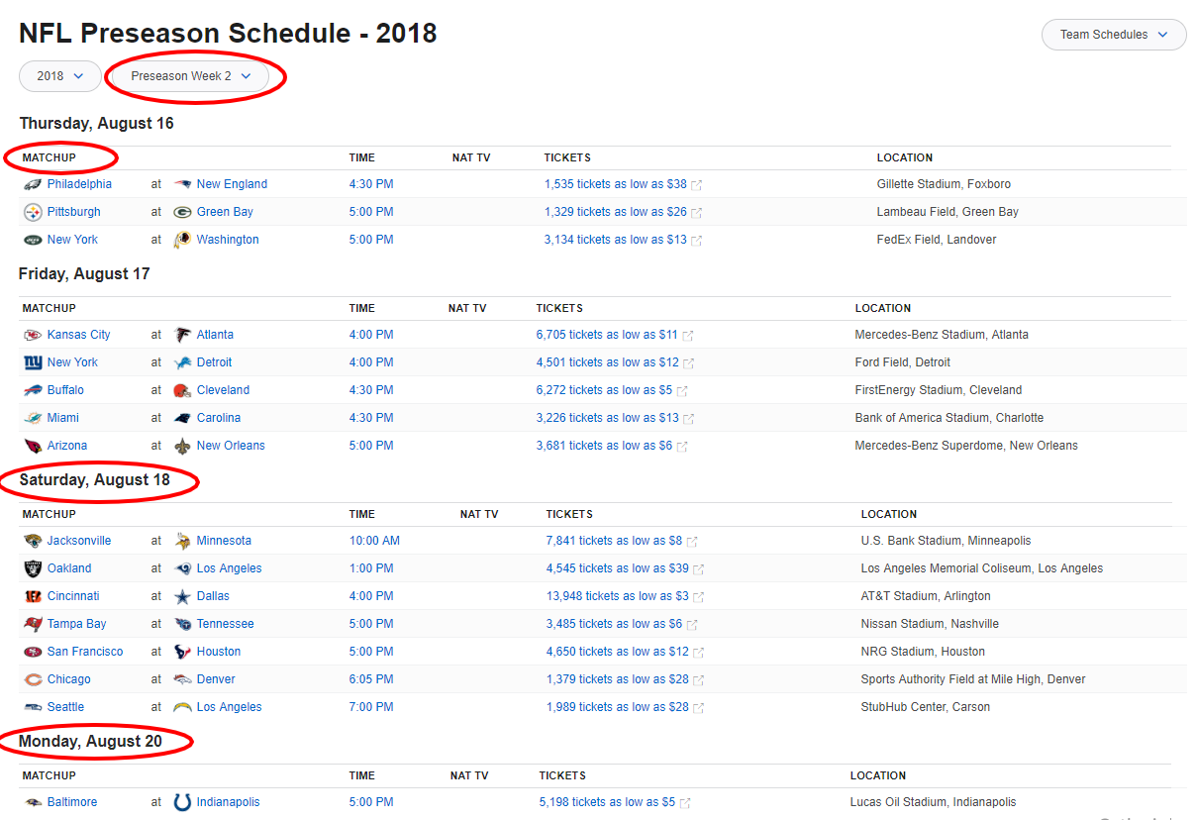Open the Denver team link
Image resolution: width=1197 pixels, height=820 pixels.
[216, 679]
